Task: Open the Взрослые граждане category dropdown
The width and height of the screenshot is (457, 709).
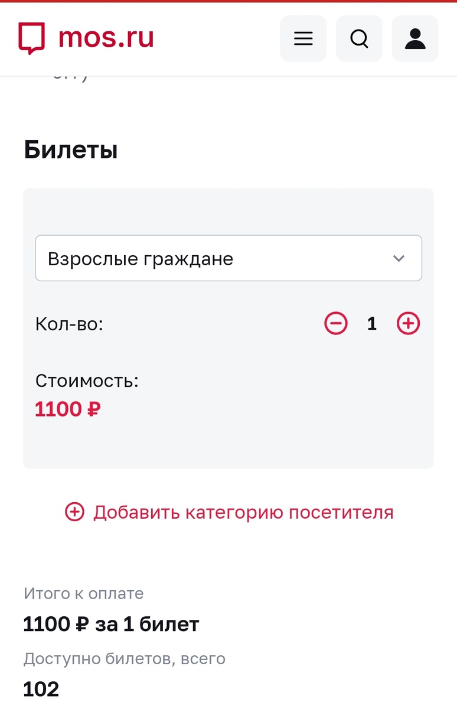Action: (228, 258)
